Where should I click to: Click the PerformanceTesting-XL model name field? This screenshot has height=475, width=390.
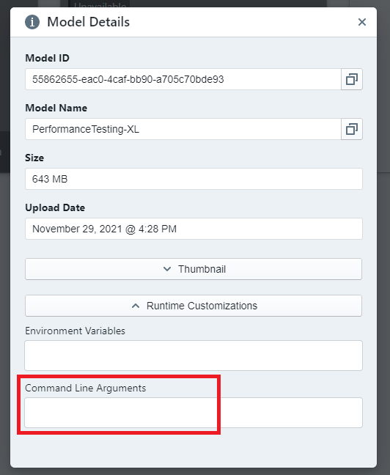tap(183, 129)
